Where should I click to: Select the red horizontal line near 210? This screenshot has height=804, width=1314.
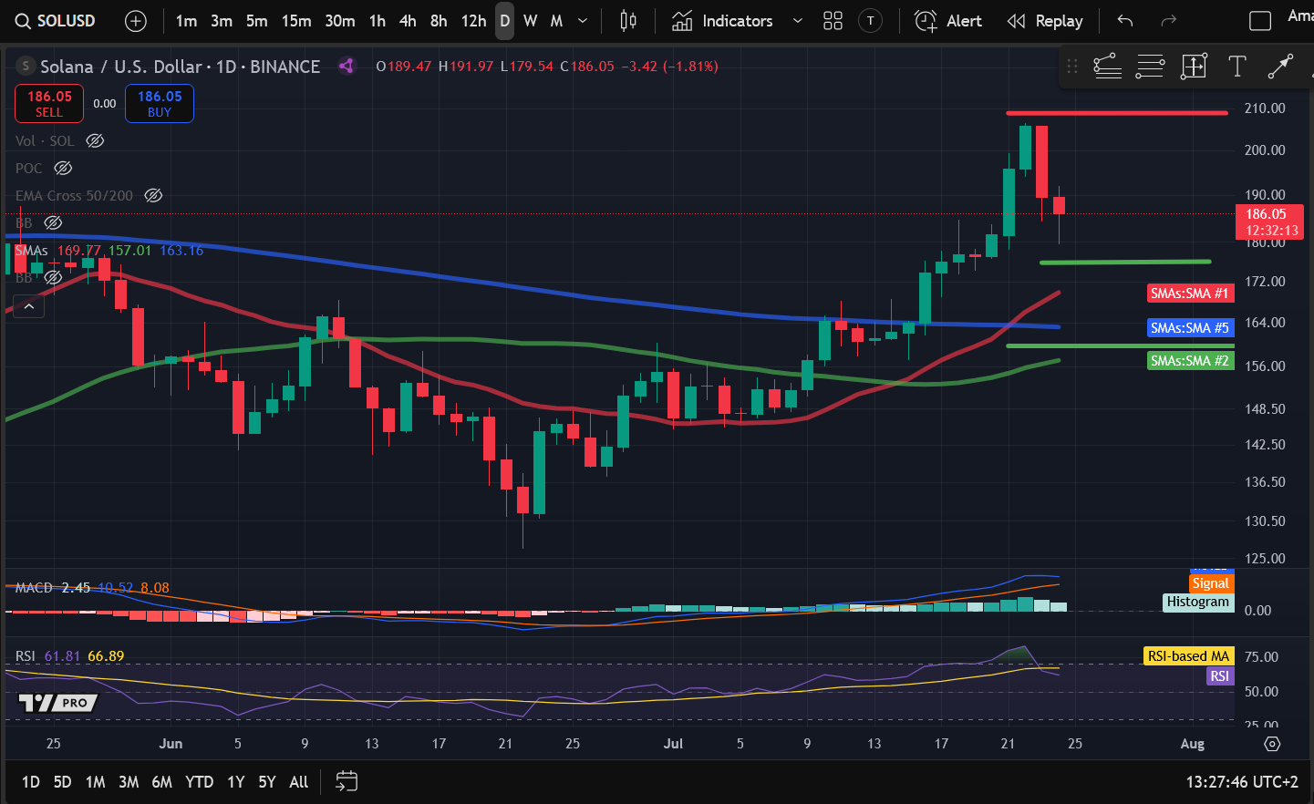point(1117,113)
